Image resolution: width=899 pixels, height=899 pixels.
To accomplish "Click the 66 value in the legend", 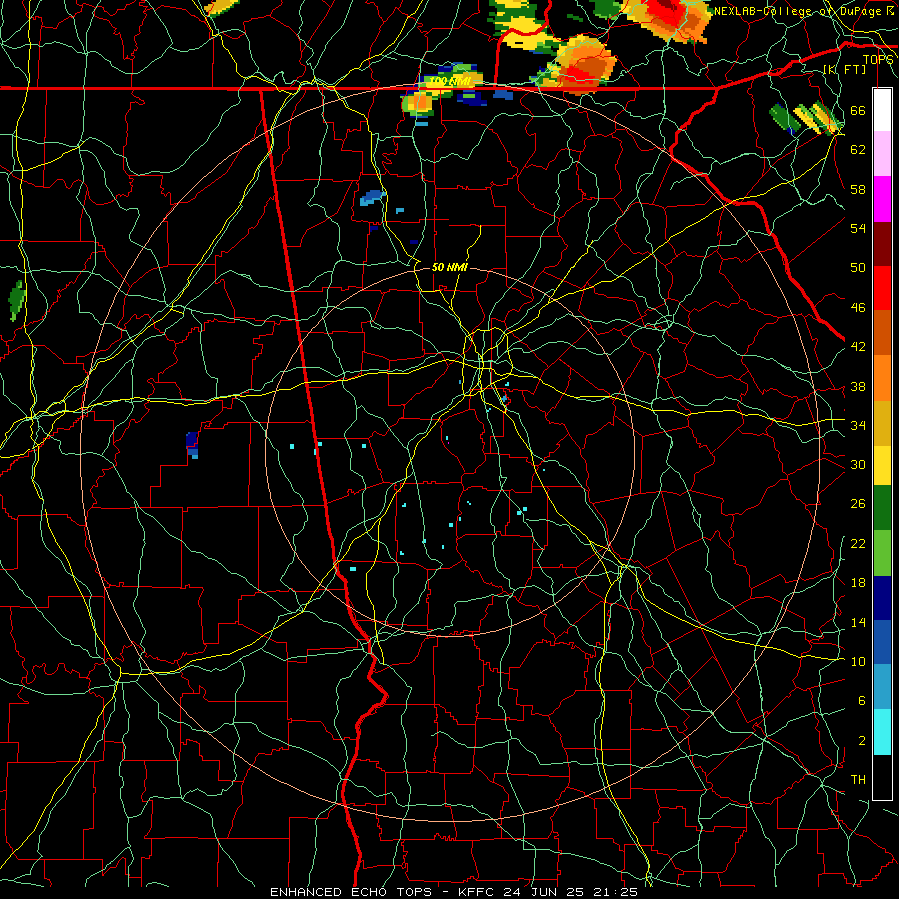I will pyautogui.click(x=858, y=111).
